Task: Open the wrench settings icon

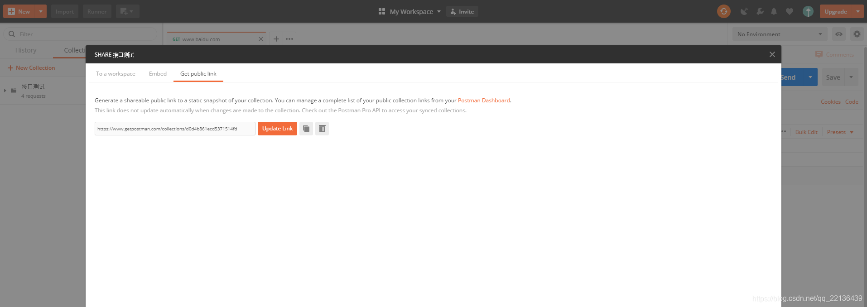Action: (760, 11)
